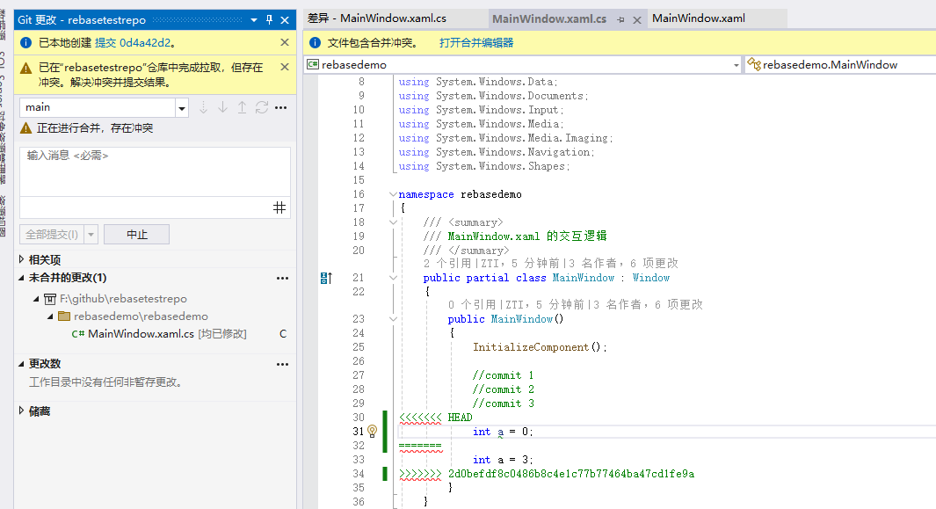Click the commit message input box
Screen dimensions: 936x509
[x=156, y=171]
